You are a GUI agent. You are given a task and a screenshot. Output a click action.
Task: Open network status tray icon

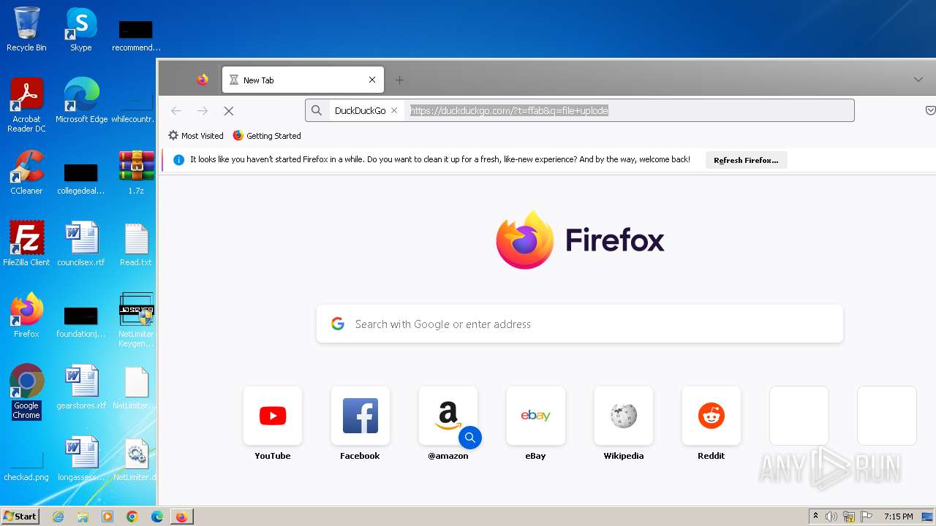(849, 517)
